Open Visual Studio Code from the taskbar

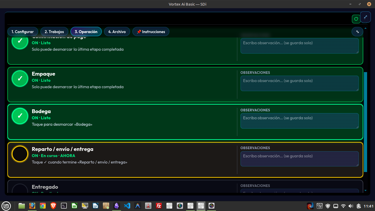127,206
